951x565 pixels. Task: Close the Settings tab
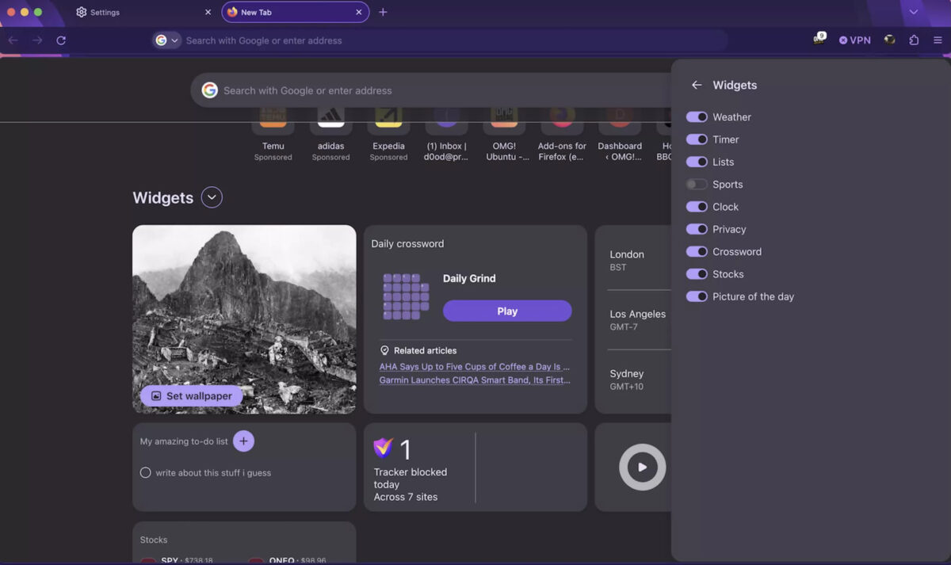208,12
